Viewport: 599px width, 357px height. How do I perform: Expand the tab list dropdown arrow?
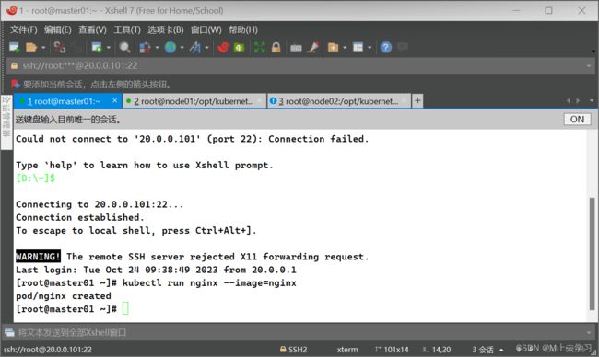point(592,100)
